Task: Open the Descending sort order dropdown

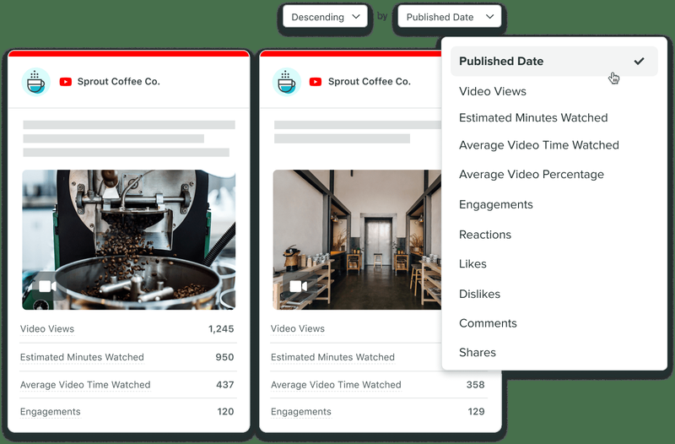Action: click(325, 17)
